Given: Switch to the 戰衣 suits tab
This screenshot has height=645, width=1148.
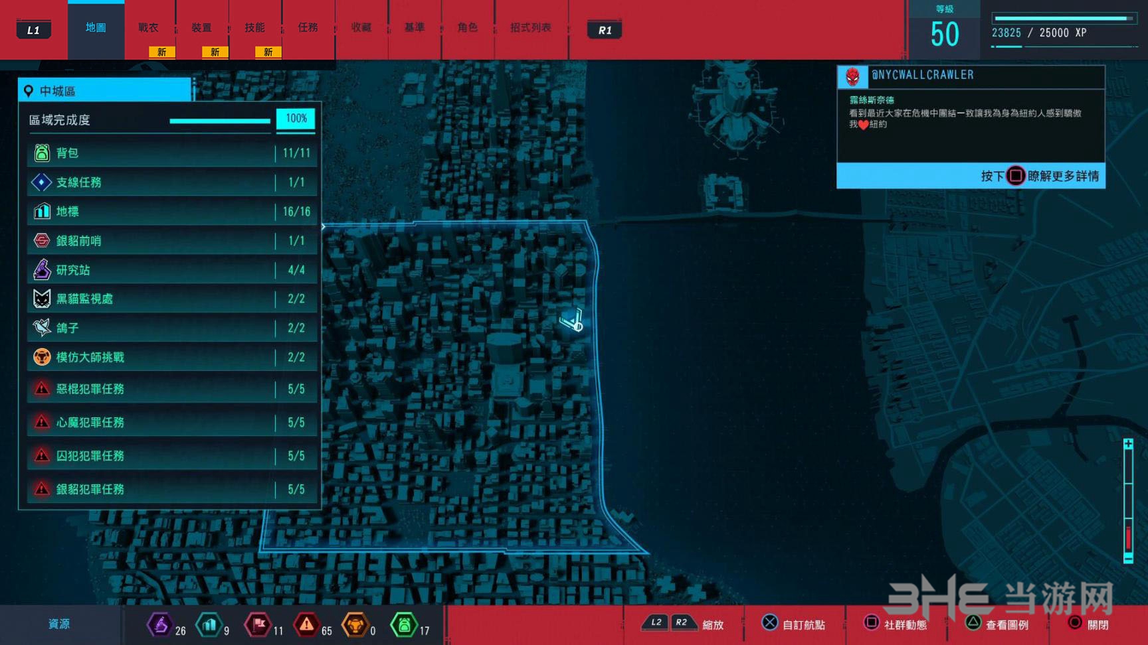Looking at the screenshot, I should [149, 28].
